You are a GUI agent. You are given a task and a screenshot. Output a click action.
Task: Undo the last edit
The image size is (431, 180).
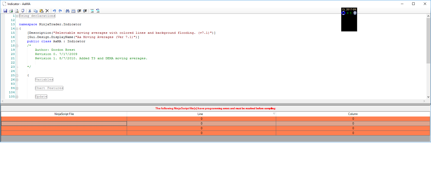pyautogui.click(x=54, y=11)
